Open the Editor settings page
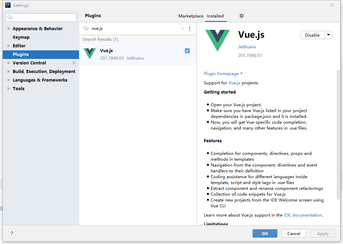This screenshot has height=244, width=343. tap(19, 46)
